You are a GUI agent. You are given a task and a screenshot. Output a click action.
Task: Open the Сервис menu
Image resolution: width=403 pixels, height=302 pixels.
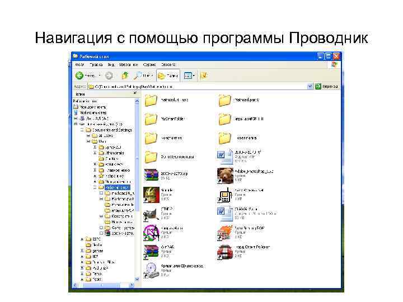[x=149, y=64]
